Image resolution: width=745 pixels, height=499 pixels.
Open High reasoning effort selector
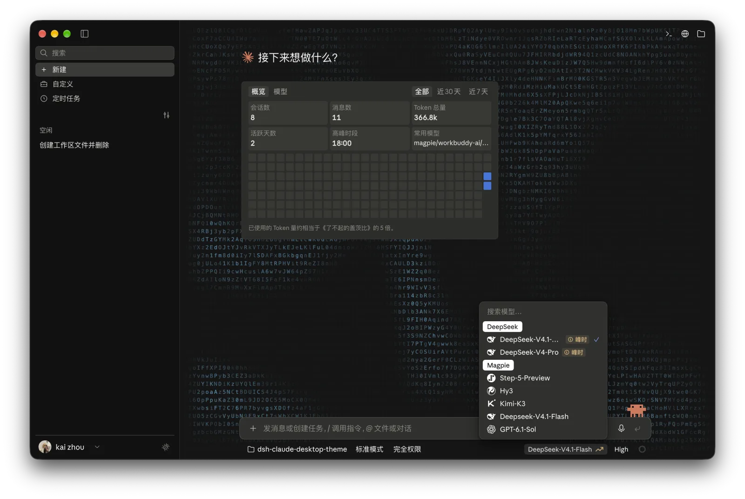click(x=621, y=449)
